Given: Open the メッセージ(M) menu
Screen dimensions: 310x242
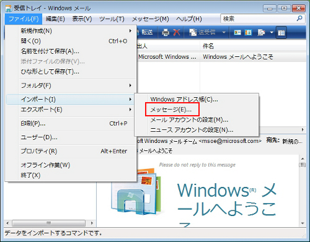Looking at the screenshot, I should tap(151, 19).
